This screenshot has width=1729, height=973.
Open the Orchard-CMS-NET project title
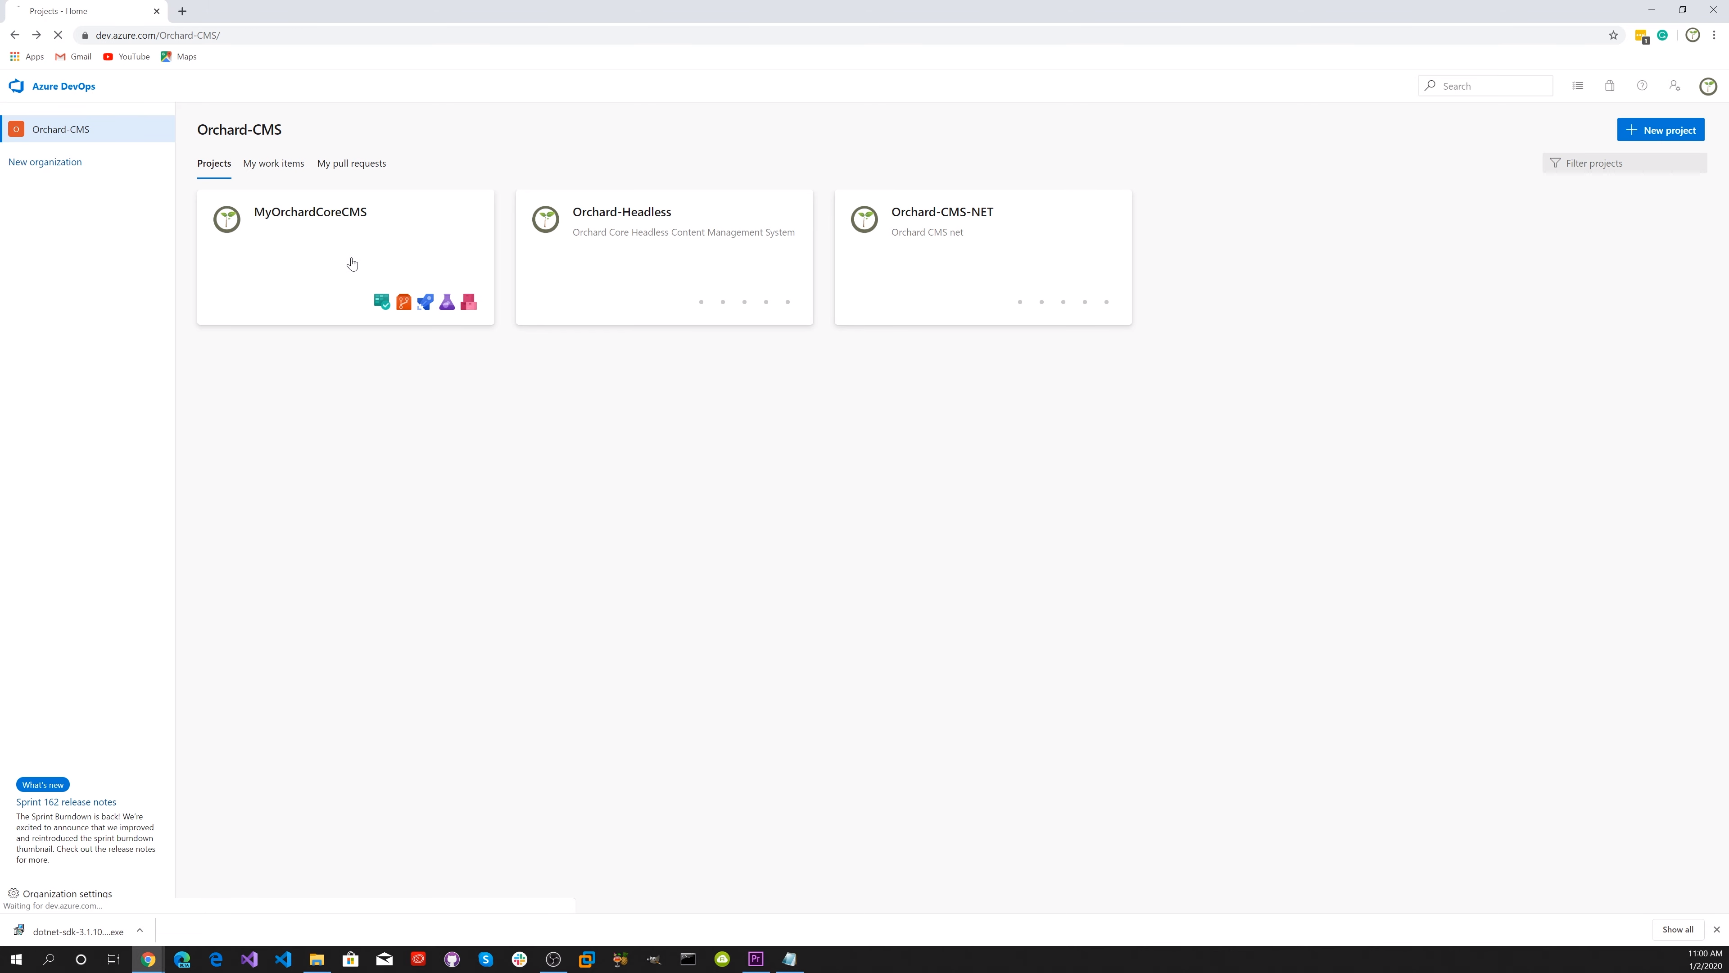click(x=942, y=212)
